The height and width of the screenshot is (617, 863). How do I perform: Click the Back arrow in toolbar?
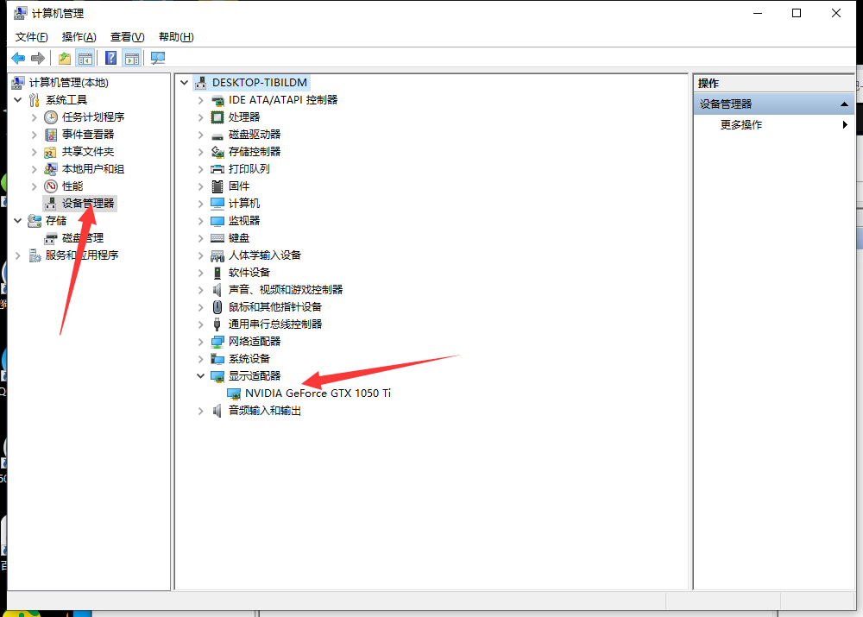18,58
